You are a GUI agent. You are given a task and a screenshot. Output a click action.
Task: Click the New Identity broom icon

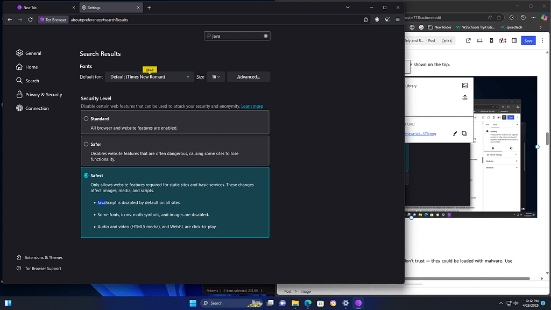(387, 20)
